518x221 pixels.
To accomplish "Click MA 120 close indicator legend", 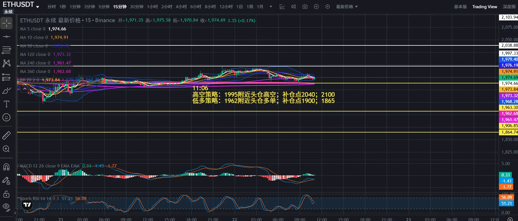I will 45,54.
